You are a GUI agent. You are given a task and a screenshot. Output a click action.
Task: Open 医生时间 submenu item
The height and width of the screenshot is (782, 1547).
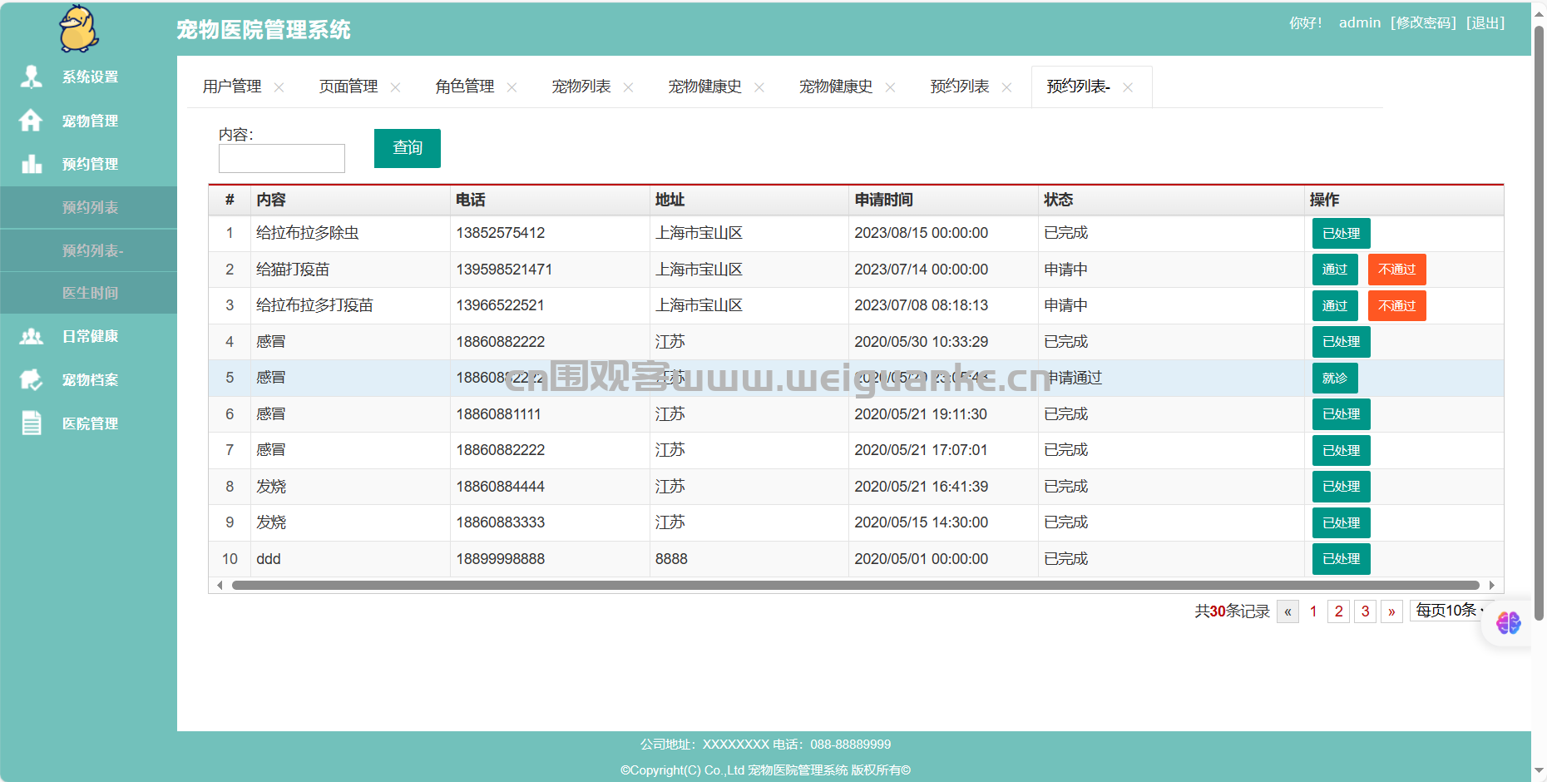(89, 293)
